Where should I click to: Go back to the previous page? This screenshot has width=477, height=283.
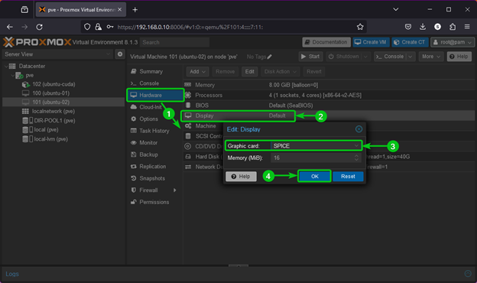pos(10,27)
